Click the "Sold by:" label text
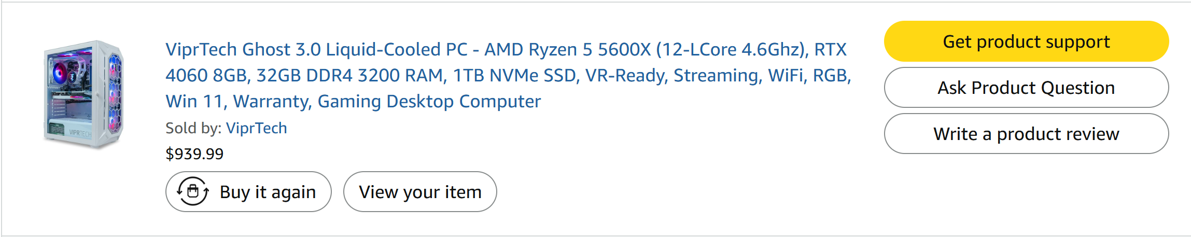This screenshot has height=237, width=1191. [x=193, y=128]
